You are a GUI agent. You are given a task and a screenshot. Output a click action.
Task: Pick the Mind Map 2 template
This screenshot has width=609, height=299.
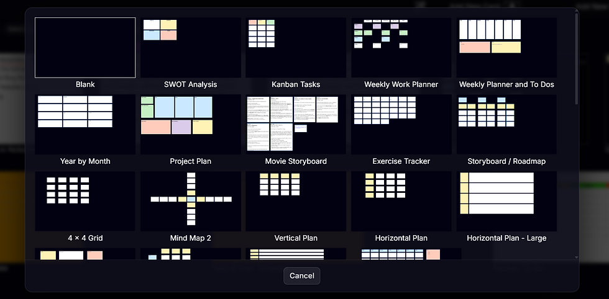[x=191, y=201]
